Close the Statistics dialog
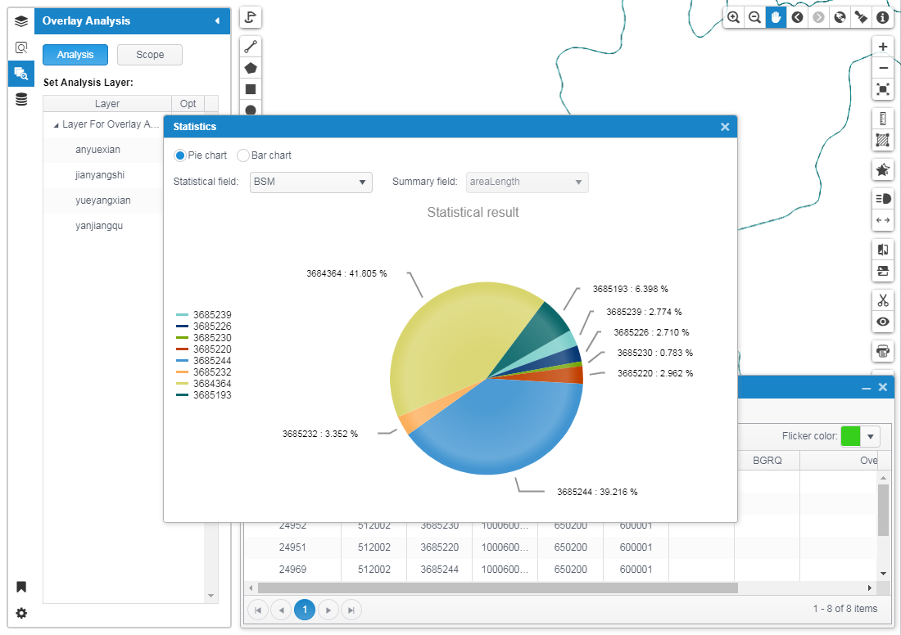Viewport: 901px width, 635px height. [725, 127]
